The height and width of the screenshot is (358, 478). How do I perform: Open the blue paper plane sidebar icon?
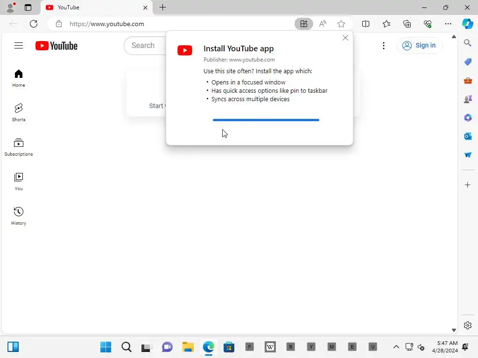pyautogui.click(x=468, y=155)
